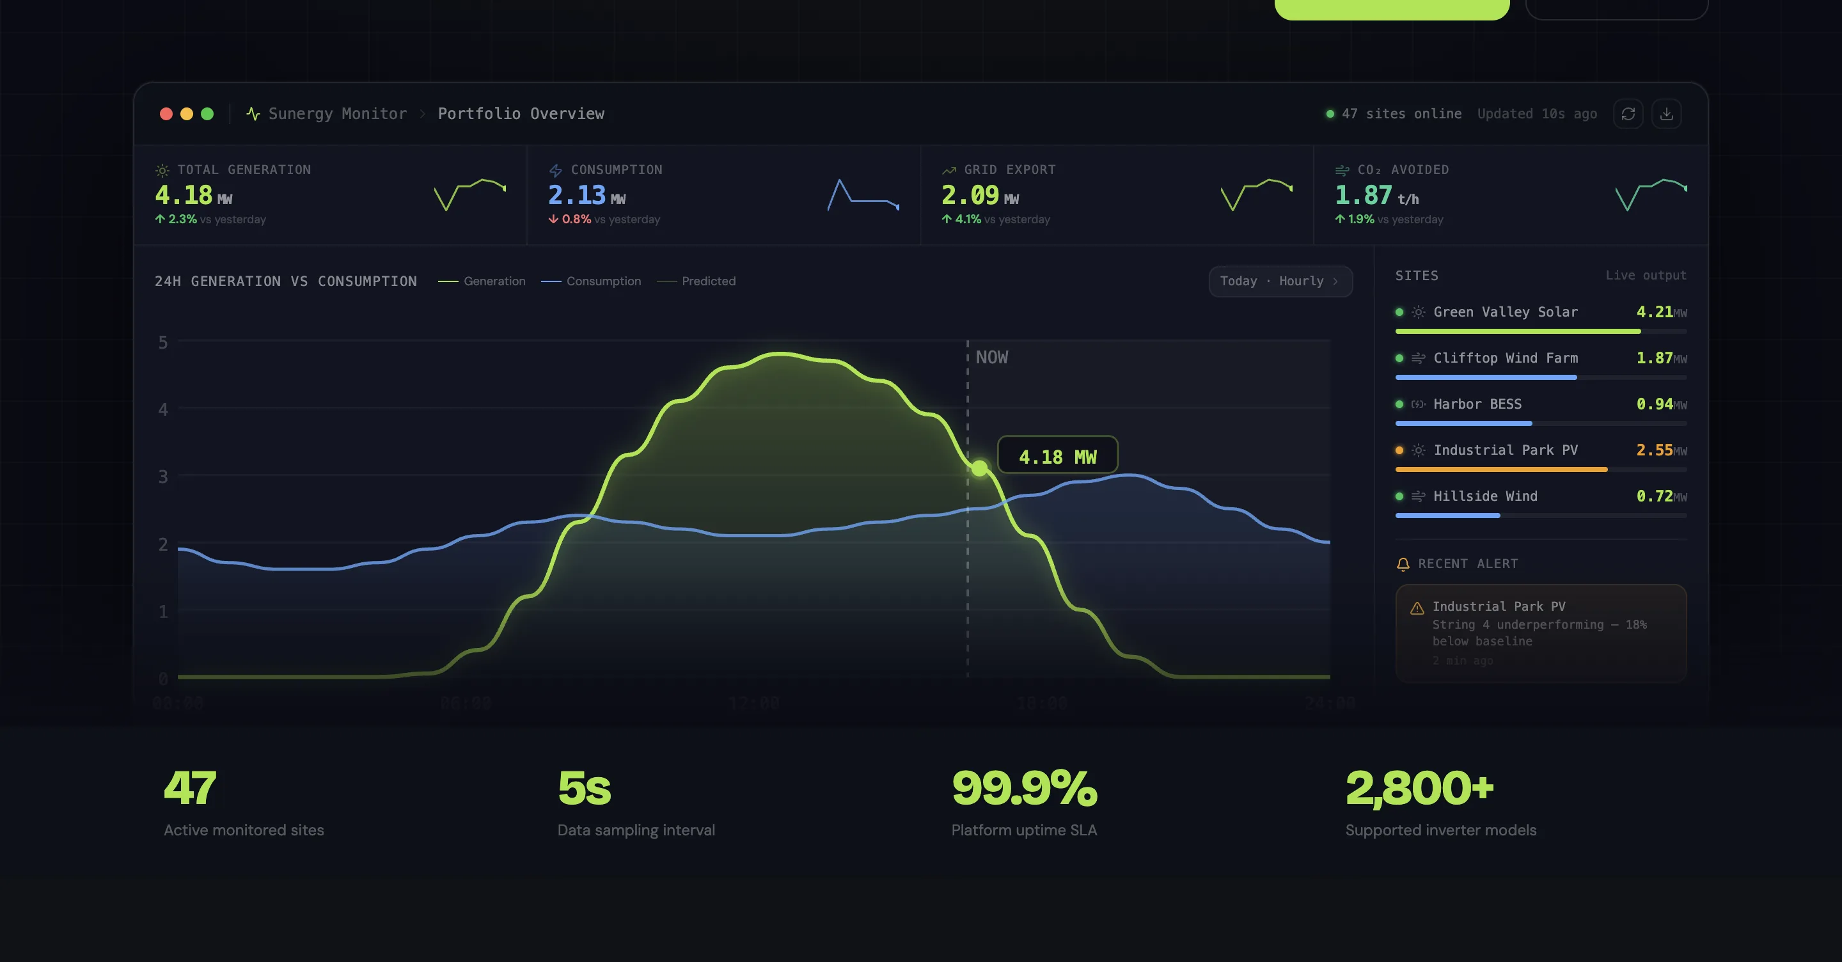Image resolution: width=1842 pixels, height=962 pixels.
Task: Expand the Today · Hourly time range selector
Action: (1280, 281)
